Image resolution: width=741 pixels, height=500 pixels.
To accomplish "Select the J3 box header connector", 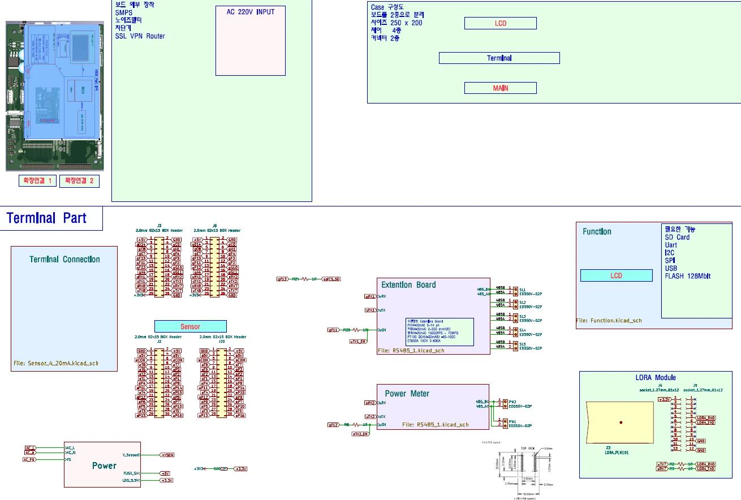I will tap(160, 266).
